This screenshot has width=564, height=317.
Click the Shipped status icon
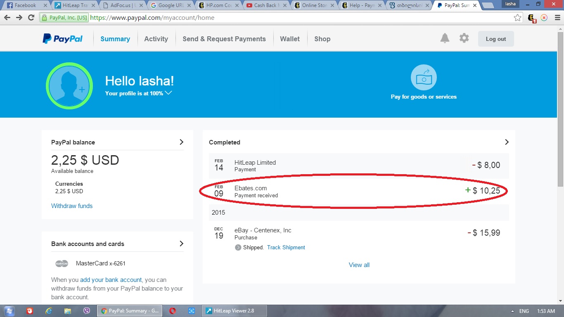click(238, 248)
